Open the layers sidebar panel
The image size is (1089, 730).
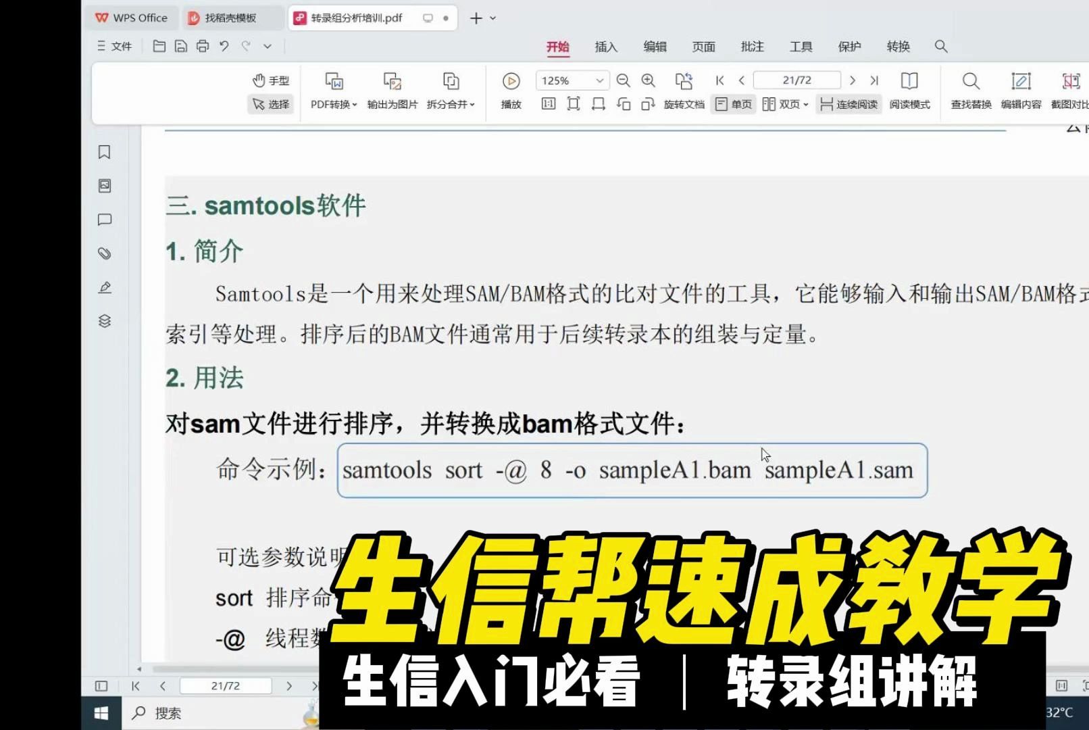pyautogui.click(x=105, y=321)
